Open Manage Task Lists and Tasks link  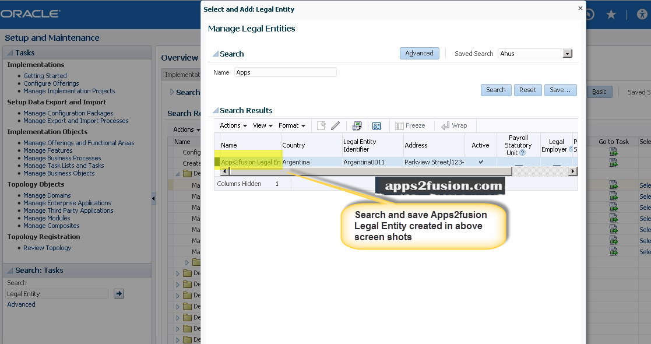64,166
